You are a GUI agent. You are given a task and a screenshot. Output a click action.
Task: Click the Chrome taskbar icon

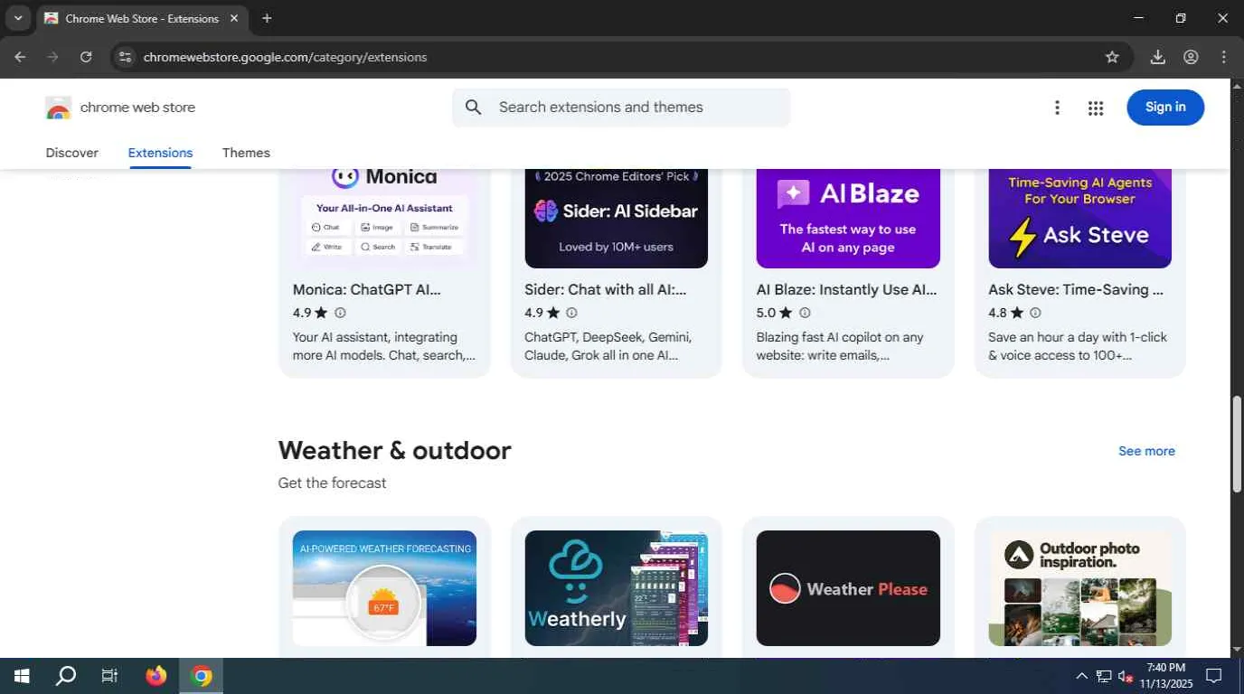pos(202,676)
